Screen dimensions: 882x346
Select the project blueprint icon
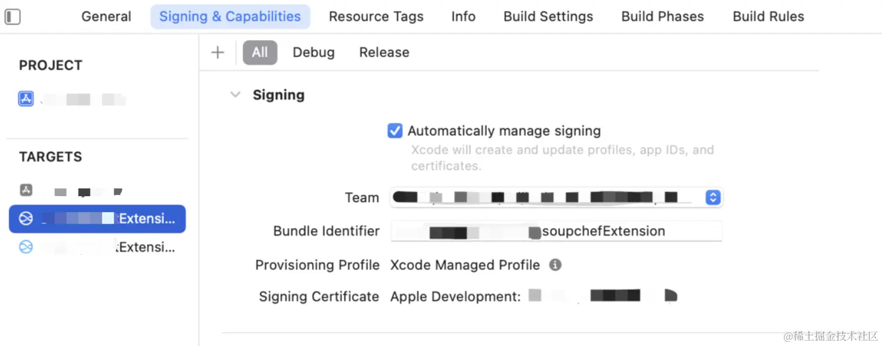coord(26,98)
